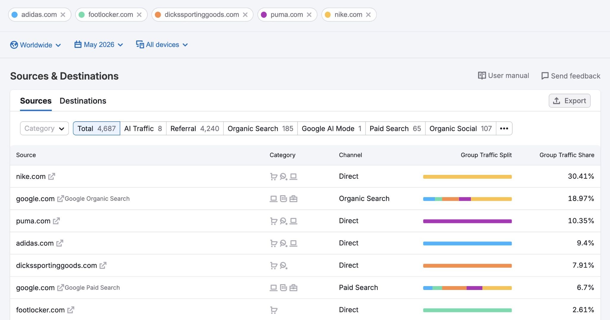Select the AI Traffic filter

(143, 128)
